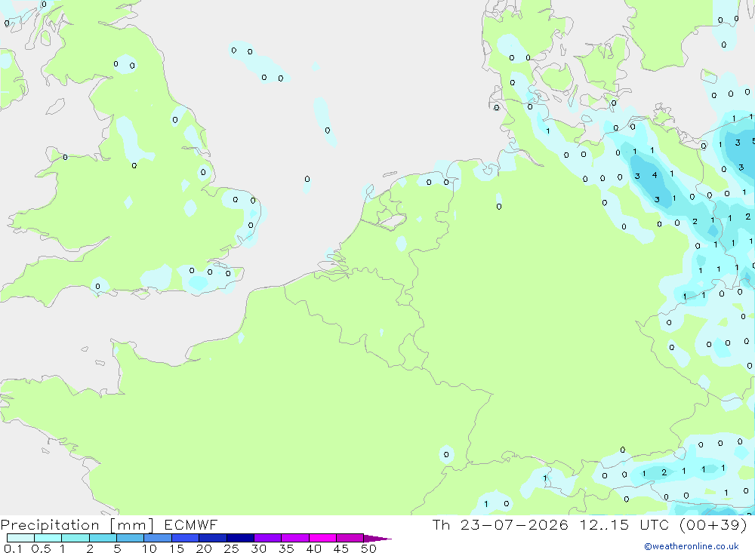The width and height of the screenshot is (755, 553).
Task: Click the '12..15 UTC' time text
Action: click(x=624, y=524)
